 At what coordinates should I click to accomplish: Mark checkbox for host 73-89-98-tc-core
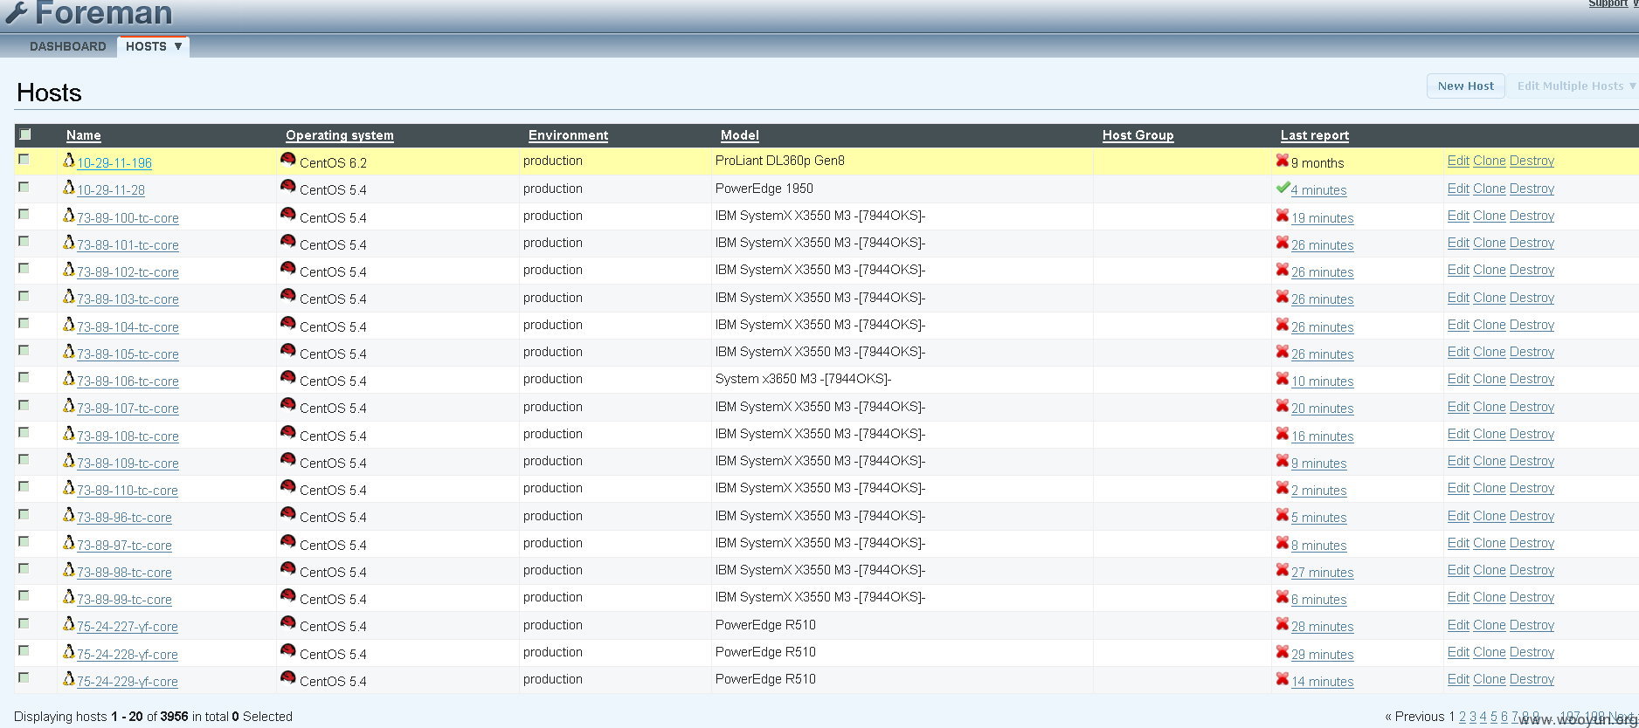click(24, 569)
